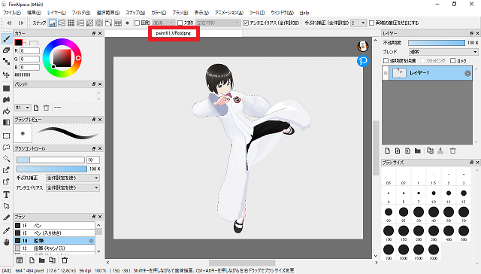Select the Fill rectangle shape tool
This screenshot has width=481, height=274.
pos(6,89)
